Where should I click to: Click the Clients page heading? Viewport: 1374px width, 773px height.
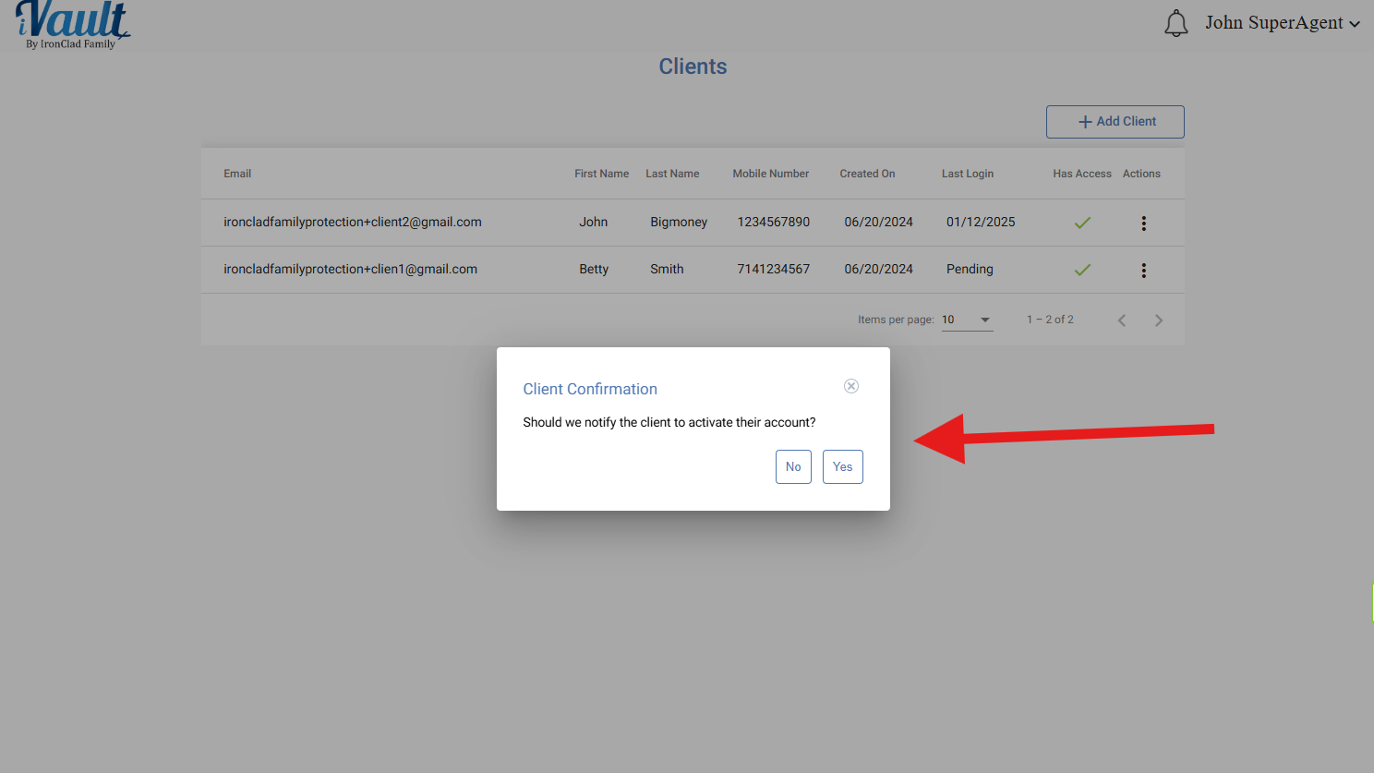pyautogui.click(x=693, y=66)
